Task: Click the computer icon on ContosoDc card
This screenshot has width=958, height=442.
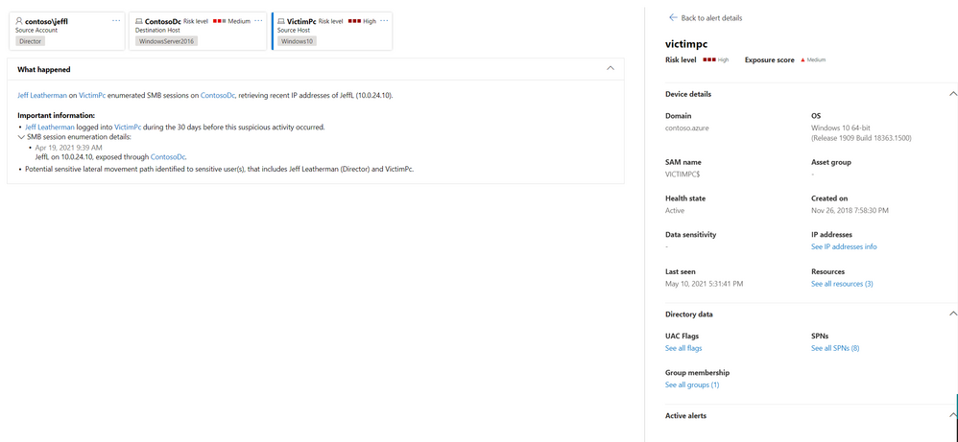Action: click(138, 20)
